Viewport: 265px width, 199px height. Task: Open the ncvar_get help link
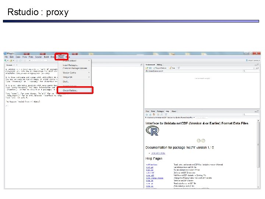point(149,184)
